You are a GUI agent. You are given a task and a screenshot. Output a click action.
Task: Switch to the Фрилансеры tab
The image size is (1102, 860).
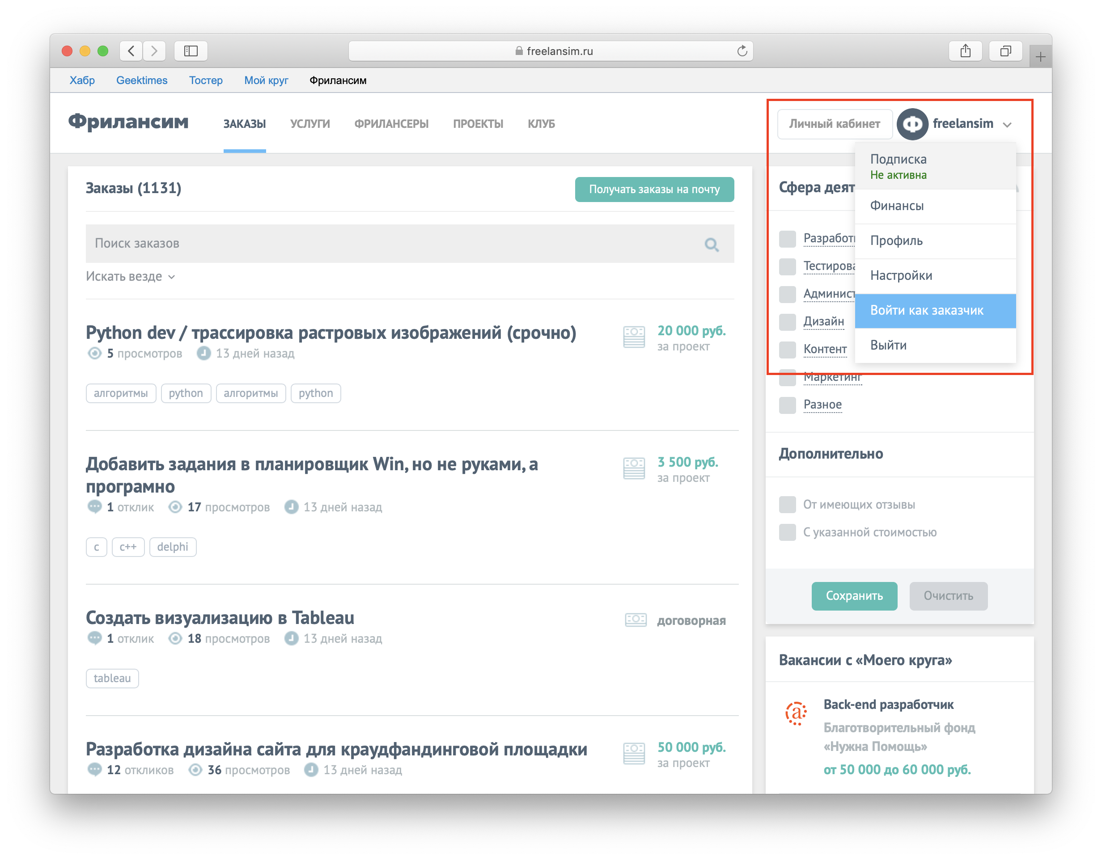pos(391,124)
